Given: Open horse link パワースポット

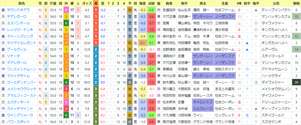Looking at the screenshot, I should pos(18,122).
